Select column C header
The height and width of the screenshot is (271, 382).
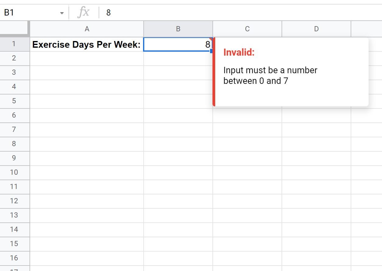(247, 29)
